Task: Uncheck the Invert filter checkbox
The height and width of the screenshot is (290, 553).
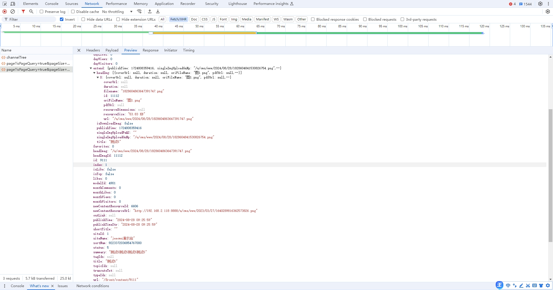Action: coord(62,20)
